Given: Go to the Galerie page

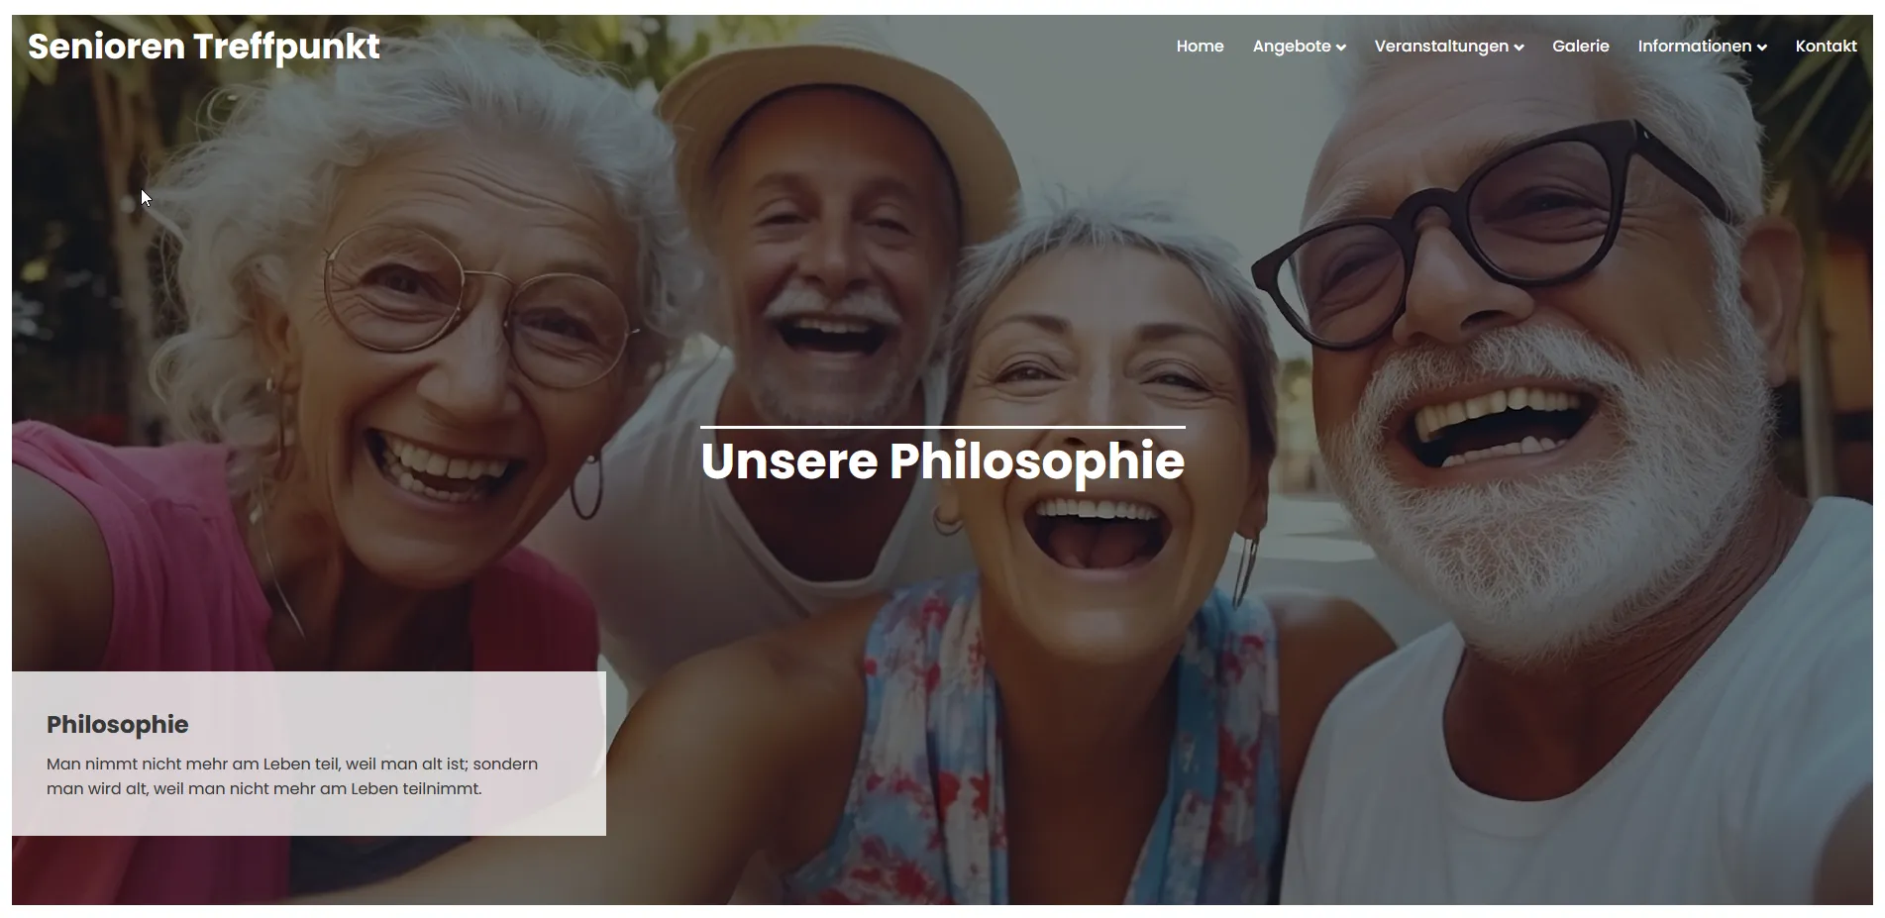Looking at the screenshot, I should [x=1580, y=47].
